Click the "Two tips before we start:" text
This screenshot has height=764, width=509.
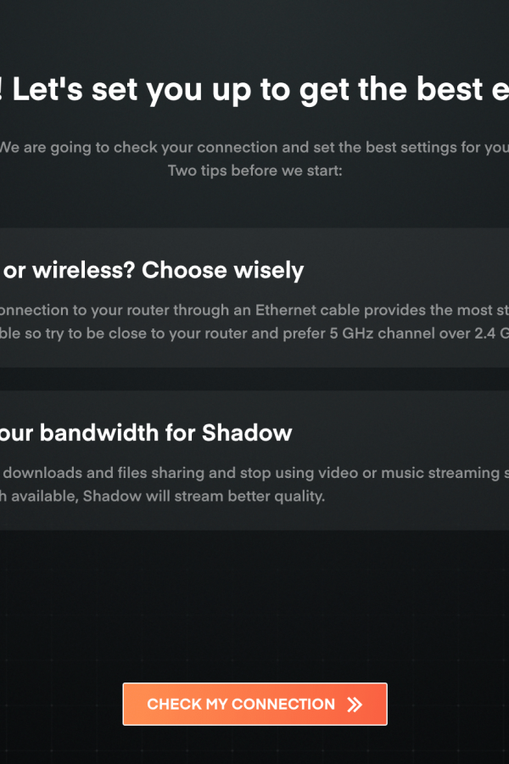[x=255, y=171]
